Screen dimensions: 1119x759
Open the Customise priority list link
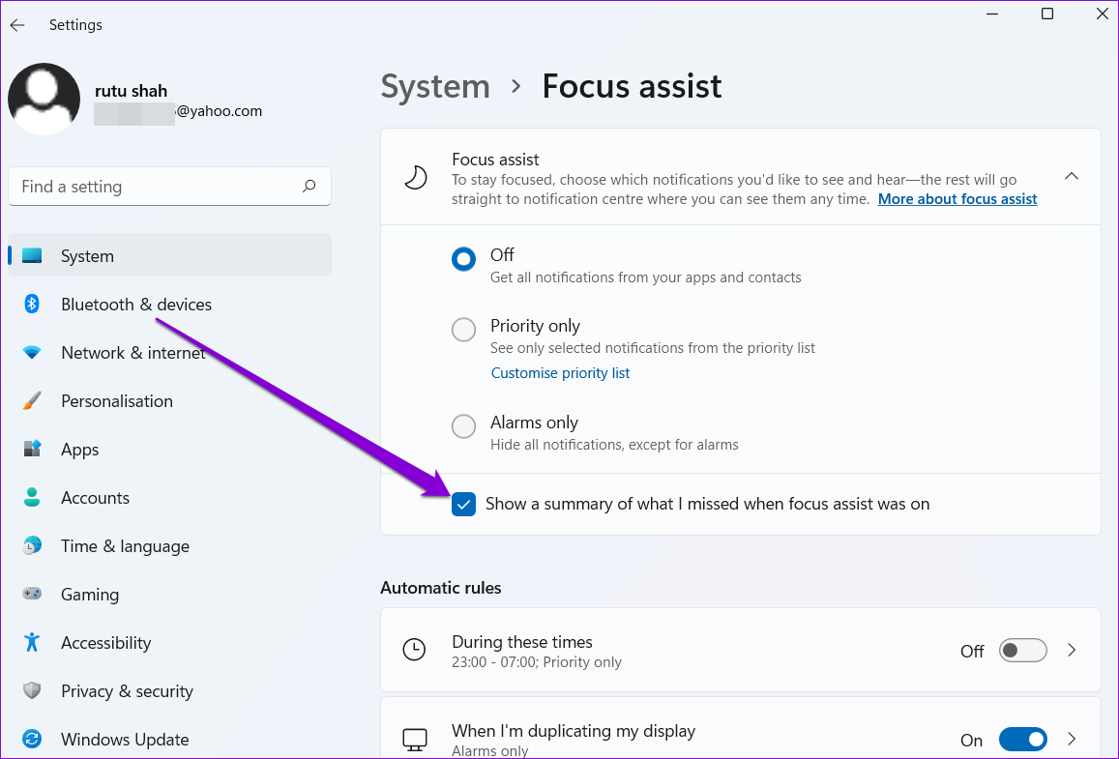coord(560,373)
